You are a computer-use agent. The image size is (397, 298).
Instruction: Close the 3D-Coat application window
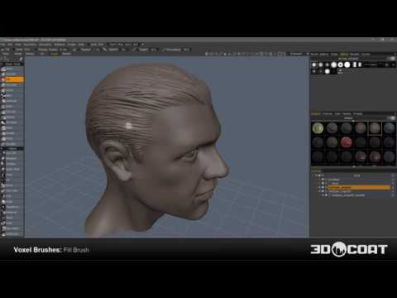[392, 40]
